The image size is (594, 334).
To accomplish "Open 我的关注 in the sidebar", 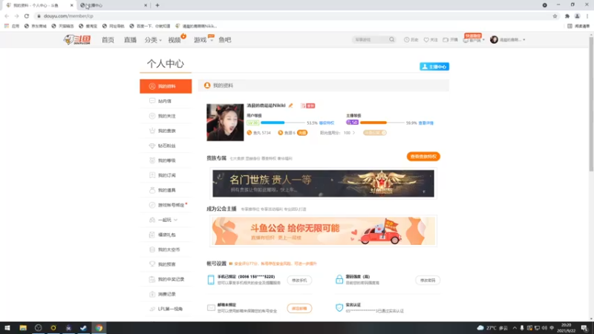I will 166,116.
